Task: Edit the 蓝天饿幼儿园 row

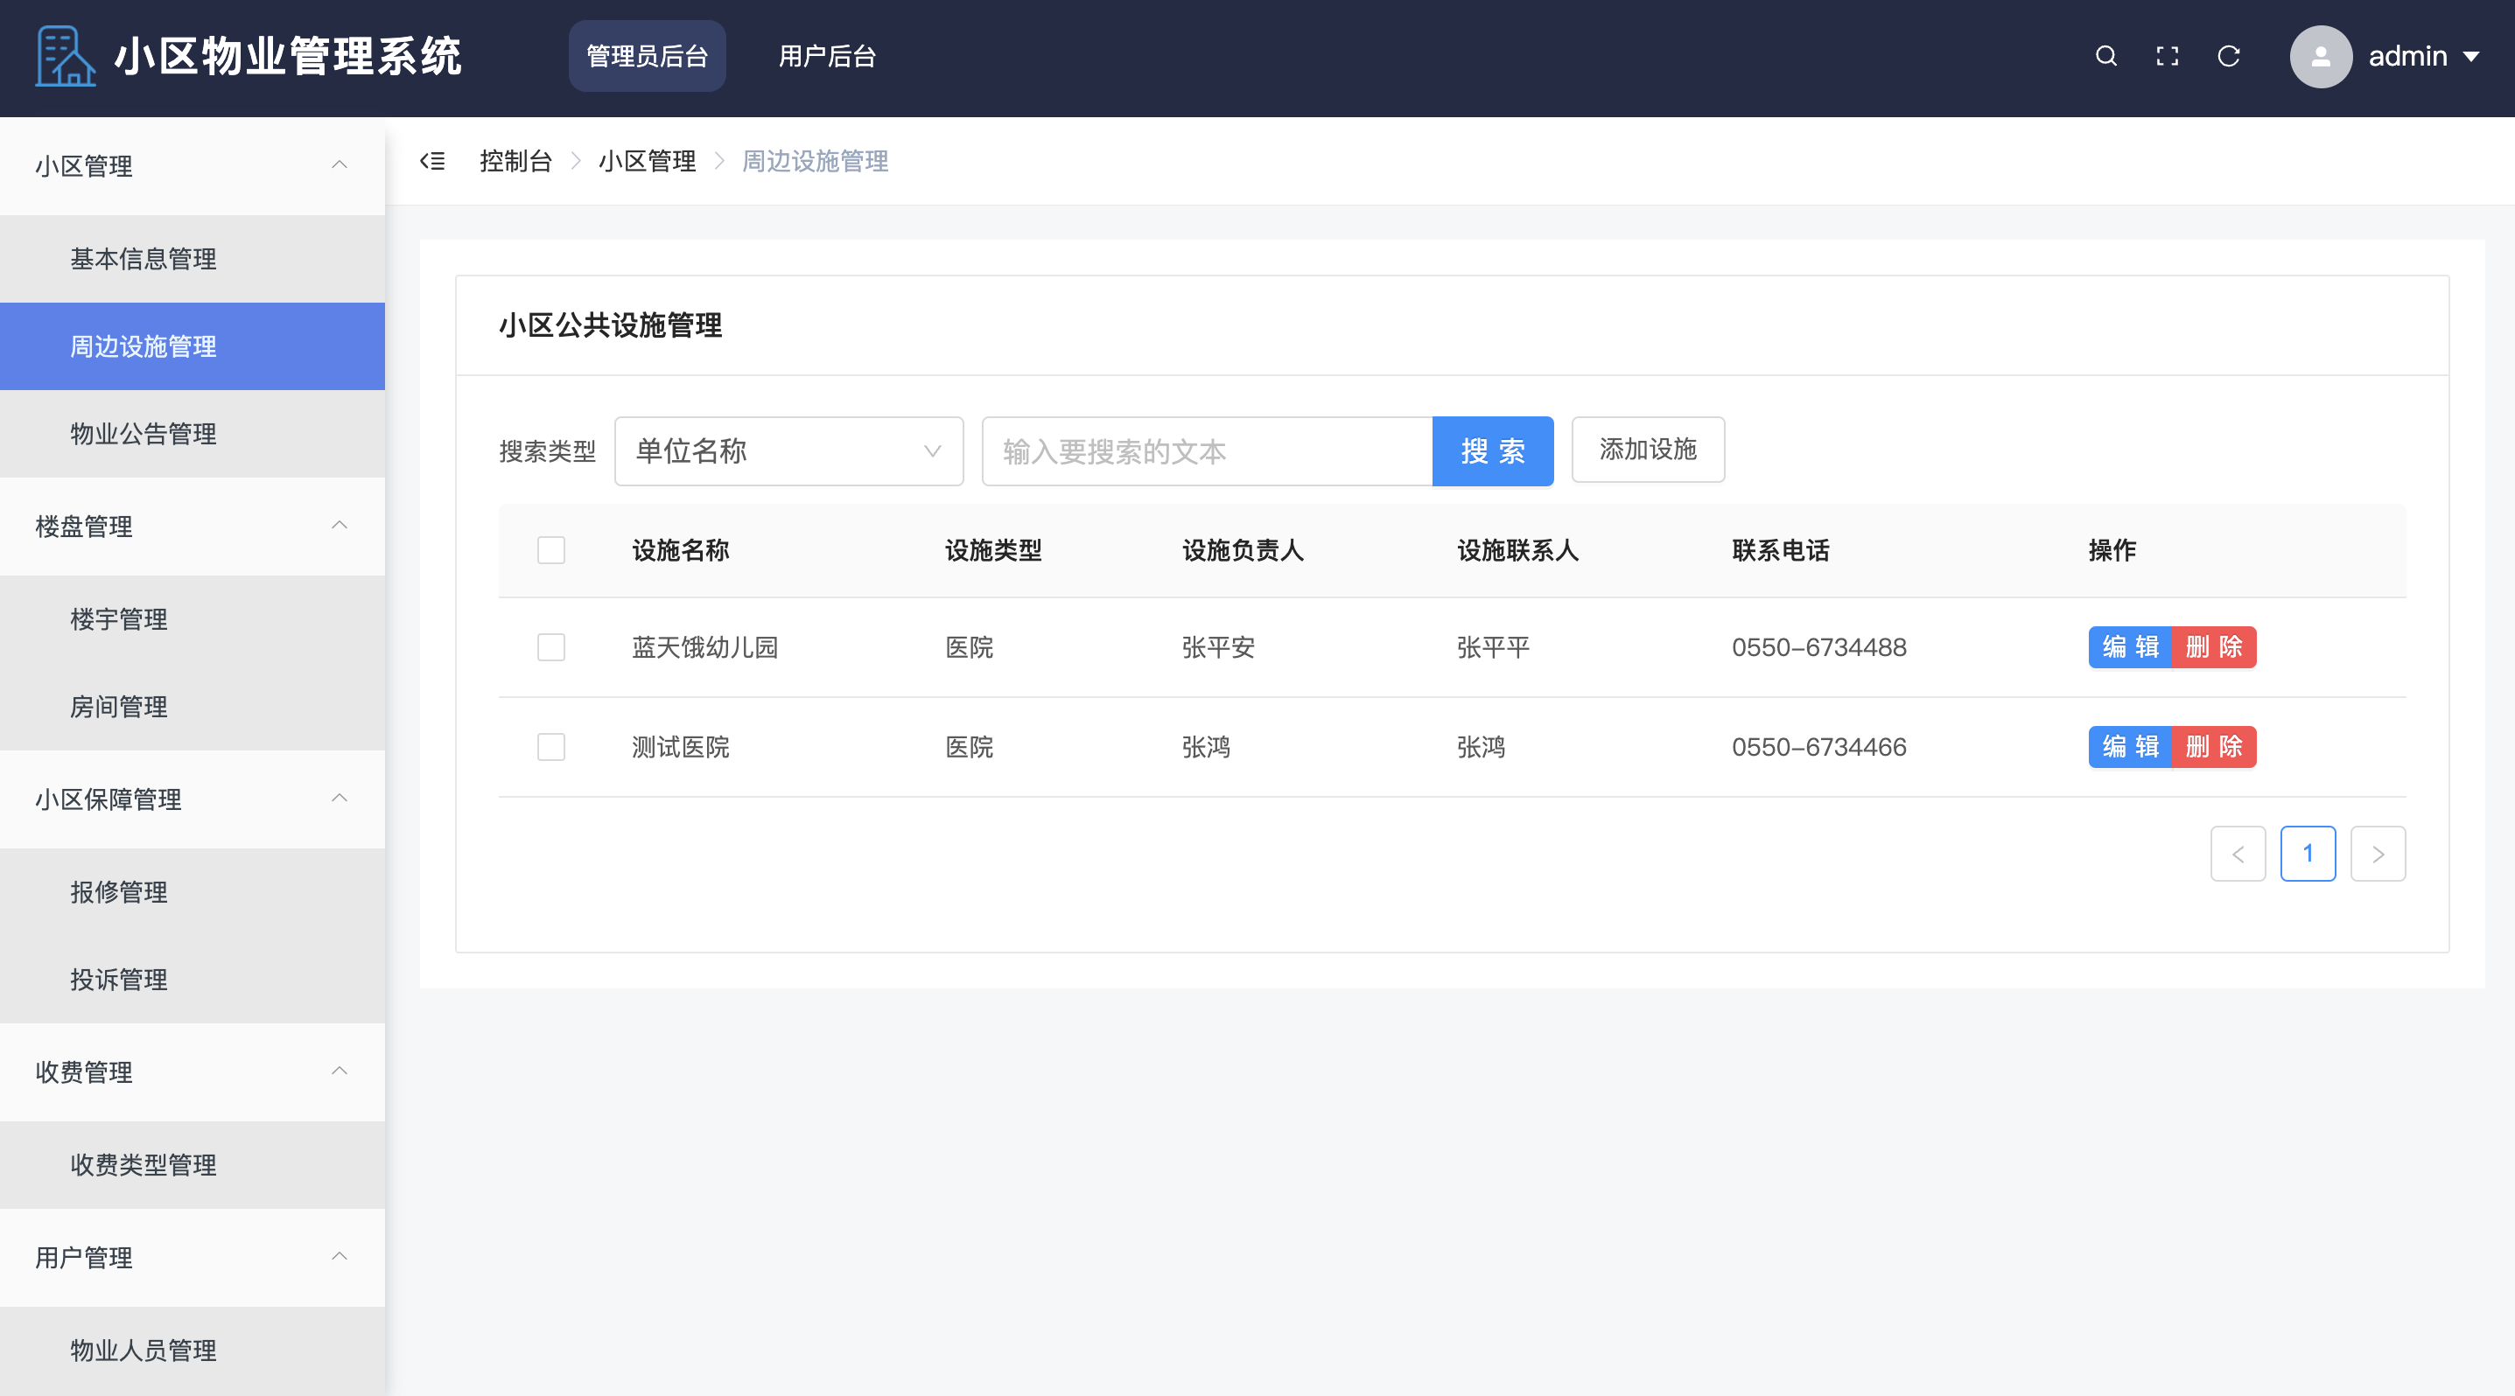Action: (2130, 646)
